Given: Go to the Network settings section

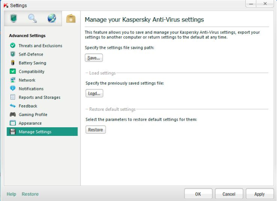Looking at the screenshot, I should 27,80.
